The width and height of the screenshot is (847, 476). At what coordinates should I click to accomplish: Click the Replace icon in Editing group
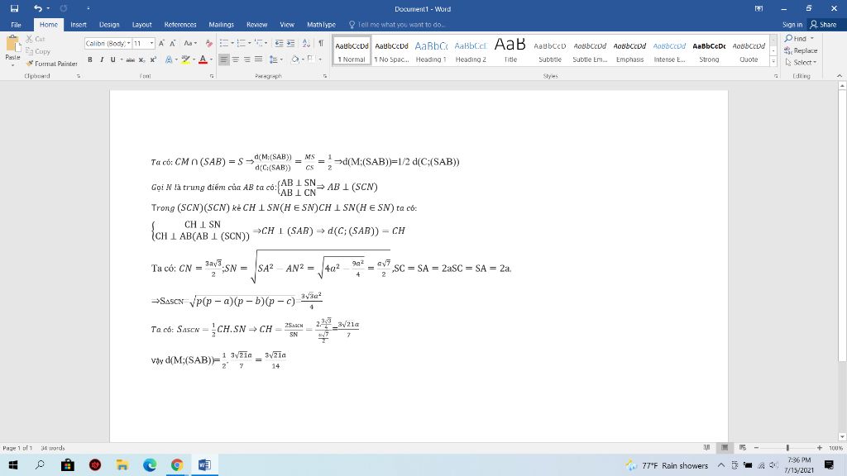tap(802, 50)
